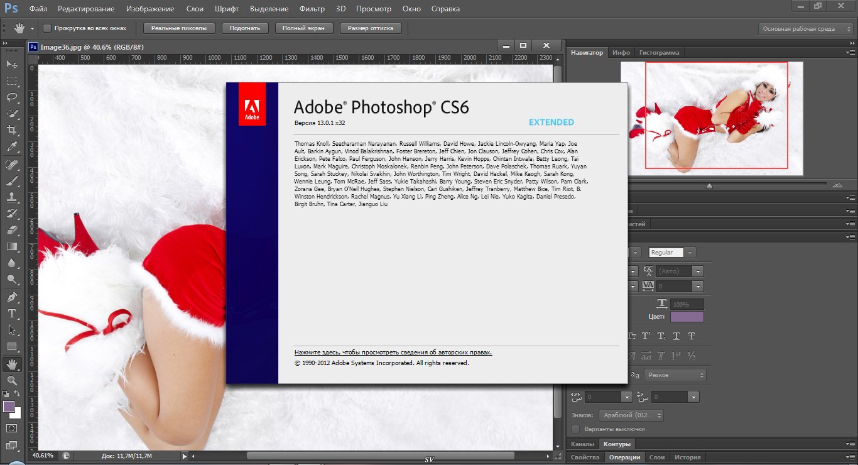Select the Blur tool
The width and height of the screenshot is (858, 465).
[x=12, y=263]
